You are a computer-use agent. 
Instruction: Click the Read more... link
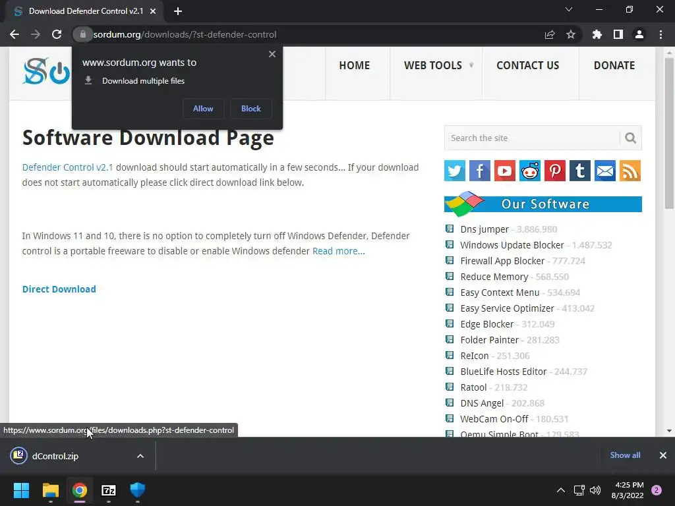(x=338, y=251)
